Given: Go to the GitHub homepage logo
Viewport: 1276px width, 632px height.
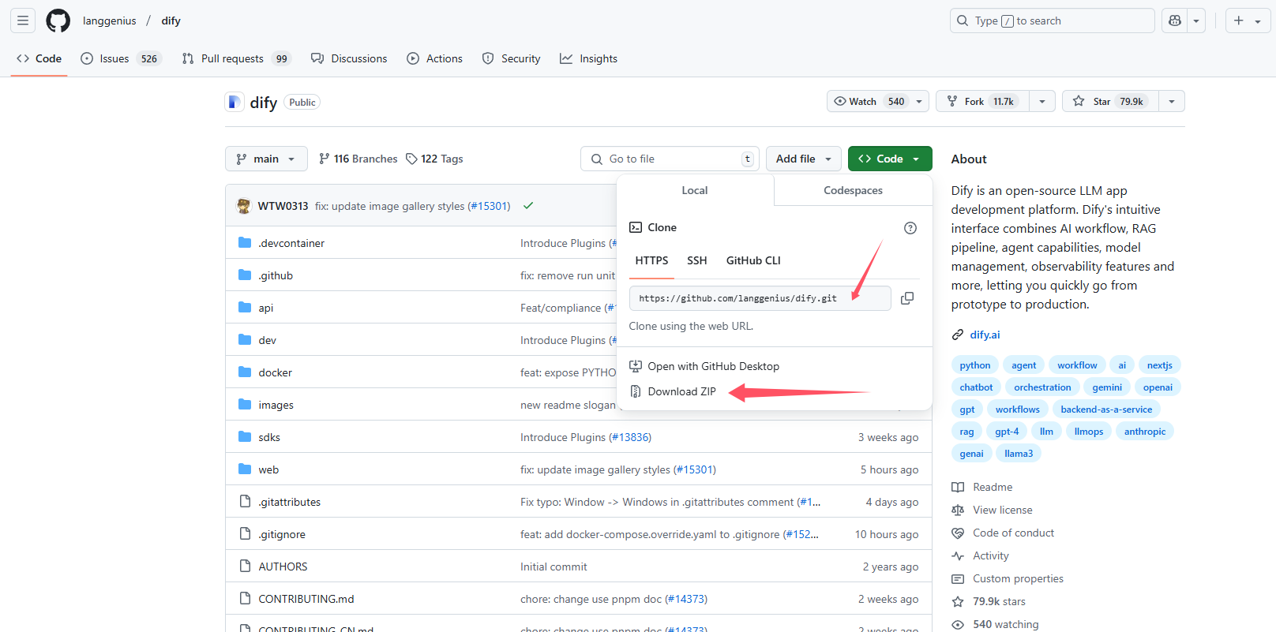Looking at the screenshot, I should pos(58,21).
